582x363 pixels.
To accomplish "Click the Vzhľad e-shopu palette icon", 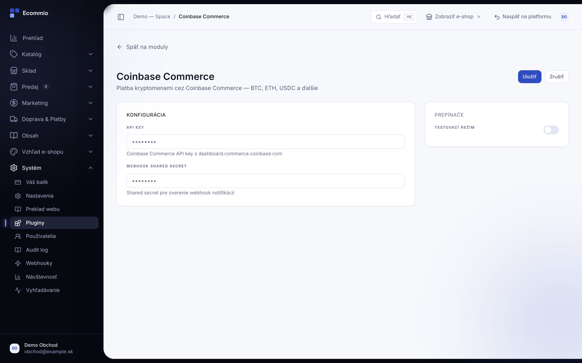I will click(x=14, y=152).
